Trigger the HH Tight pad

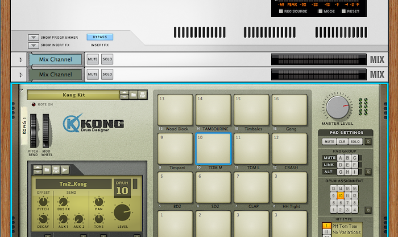tap(289, 187)
